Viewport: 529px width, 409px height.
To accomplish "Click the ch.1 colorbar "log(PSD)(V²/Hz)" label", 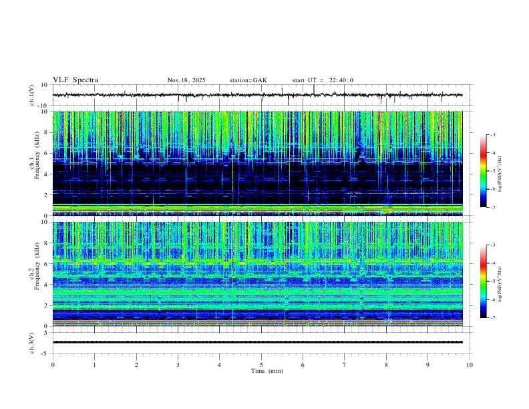I will click(x=500, y=174).
